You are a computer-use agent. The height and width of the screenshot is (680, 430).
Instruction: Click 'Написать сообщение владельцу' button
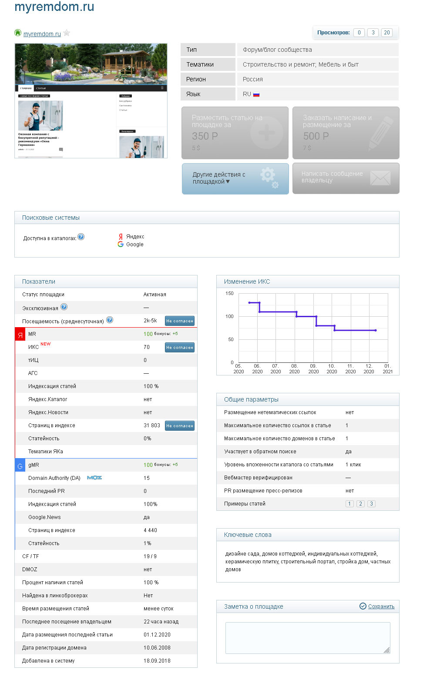(x=346, y=178)
